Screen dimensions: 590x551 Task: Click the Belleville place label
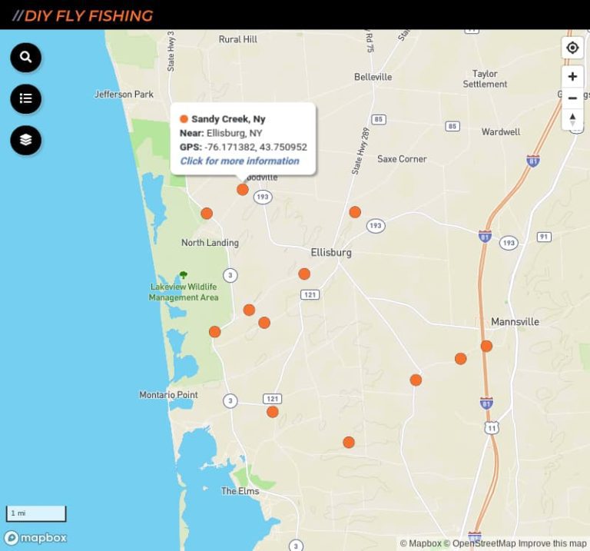click(373, 77)
